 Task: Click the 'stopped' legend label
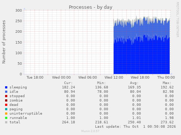(17, 96)
